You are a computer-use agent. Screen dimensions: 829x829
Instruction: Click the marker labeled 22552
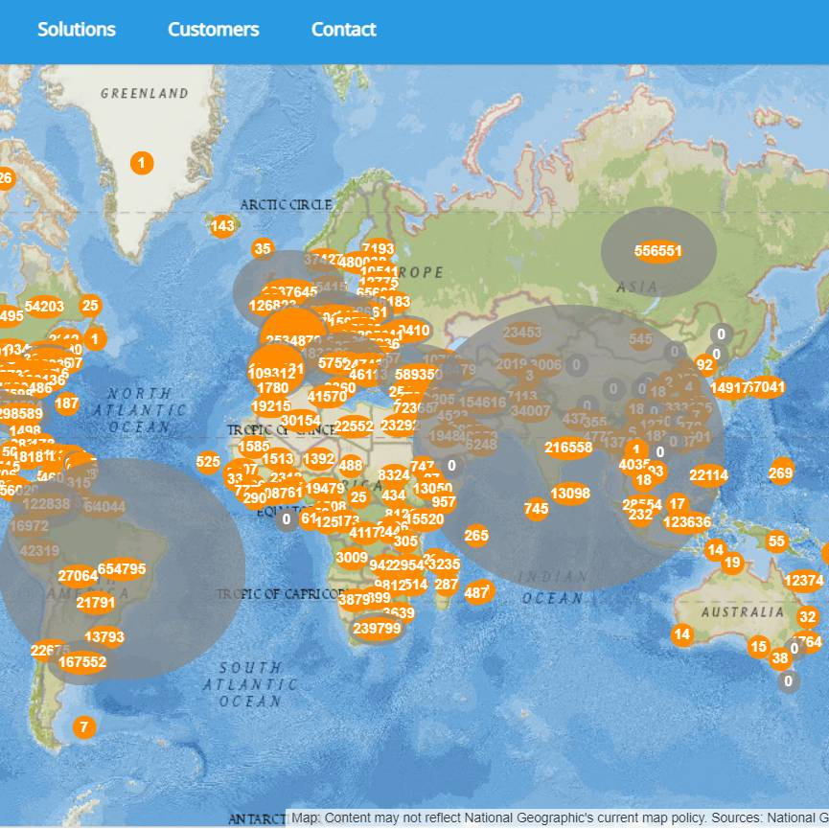354,426
